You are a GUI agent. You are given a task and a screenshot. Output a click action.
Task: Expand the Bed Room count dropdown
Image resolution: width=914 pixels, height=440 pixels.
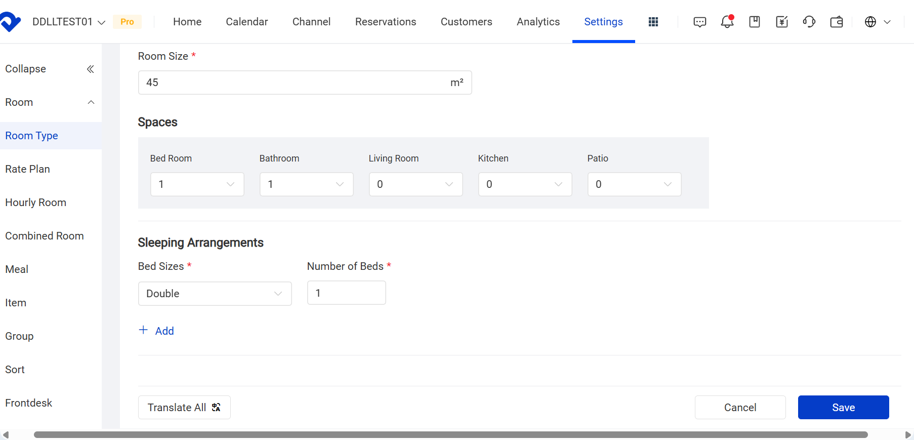pos(197,184)
